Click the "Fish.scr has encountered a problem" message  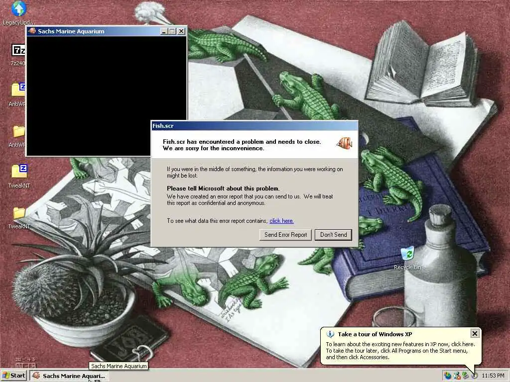(x=242, y=145)
